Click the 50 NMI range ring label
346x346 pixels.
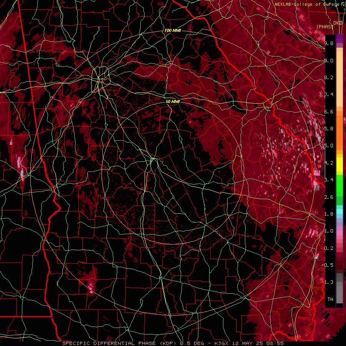pos(173,101)
